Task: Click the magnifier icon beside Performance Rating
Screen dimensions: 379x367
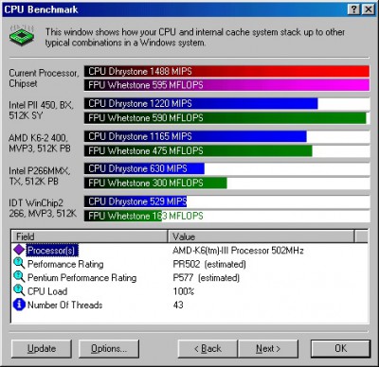Action: (x=19, y=264)
